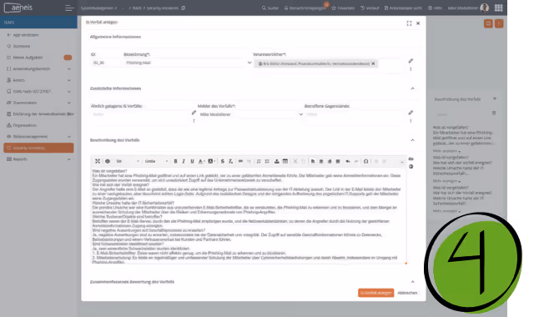534x317 pixels.
Task: Collapse the Zusätzliche Informationen section
Action: pyautogui.click(x=412, y=88)
